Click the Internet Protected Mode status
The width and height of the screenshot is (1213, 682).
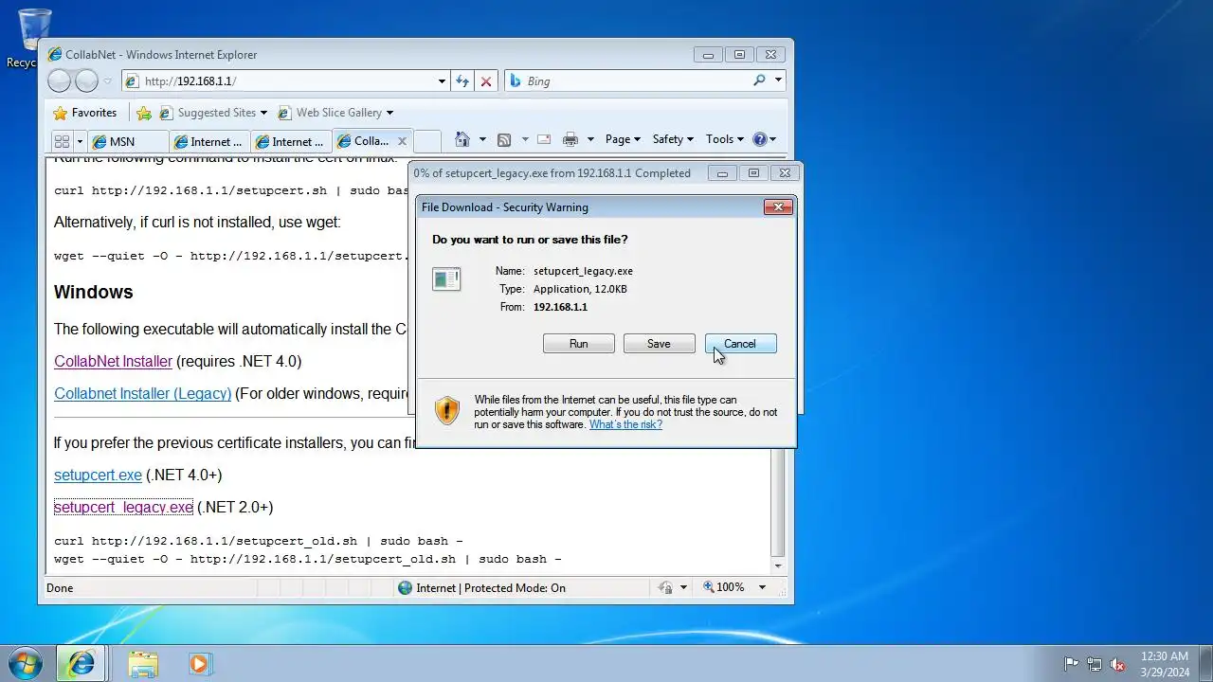(491, 587)
